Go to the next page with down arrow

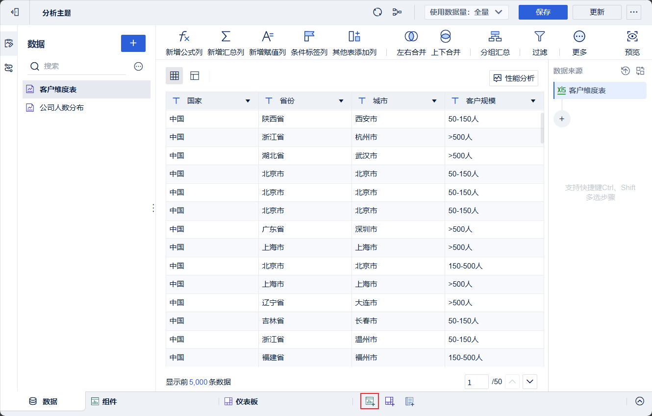(x=530, y=382)
